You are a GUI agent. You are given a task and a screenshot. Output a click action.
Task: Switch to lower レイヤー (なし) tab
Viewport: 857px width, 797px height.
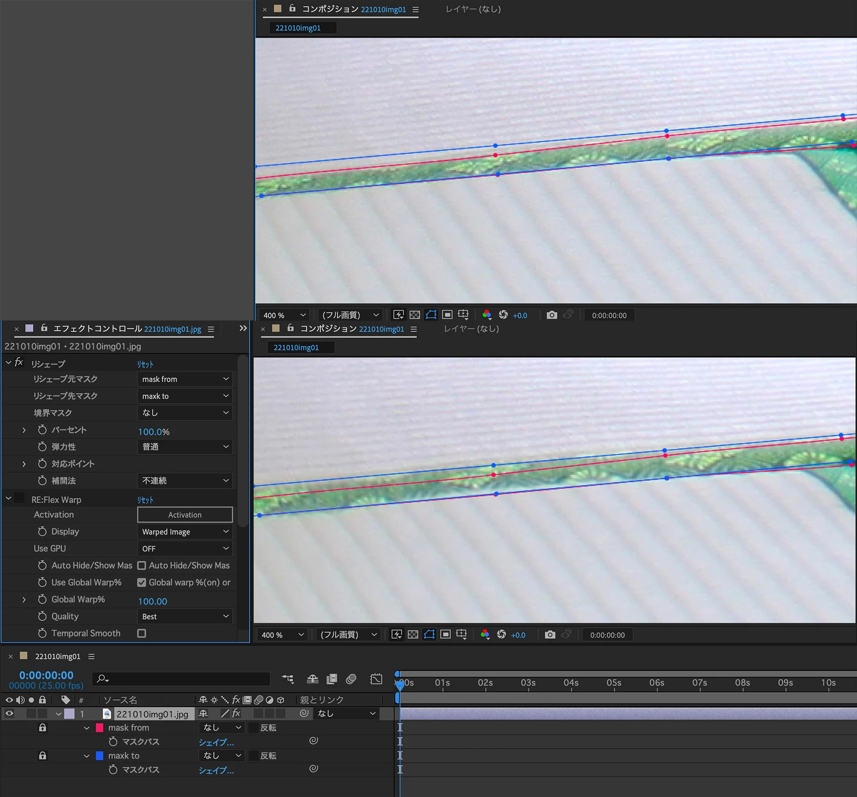471,328
